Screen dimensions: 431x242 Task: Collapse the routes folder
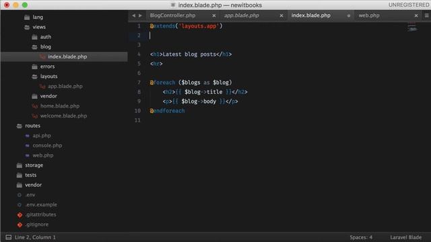[32, 126]
